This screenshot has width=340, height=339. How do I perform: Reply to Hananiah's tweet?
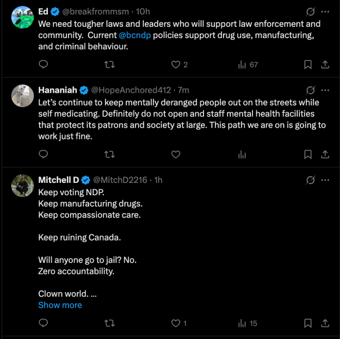coord(43,154)
